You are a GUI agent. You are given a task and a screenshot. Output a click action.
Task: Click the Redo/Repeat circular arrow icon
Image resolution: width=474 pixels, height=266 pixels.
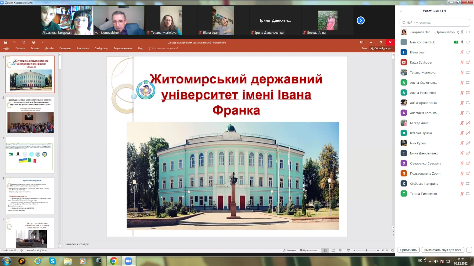pos(24,42)
